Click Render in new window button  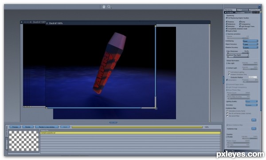point(47,127)
